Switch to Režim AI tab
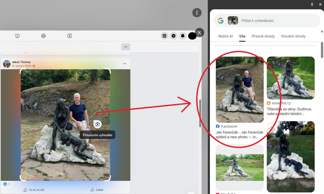Screen dimensions: 324x194 tap(226, 36)
